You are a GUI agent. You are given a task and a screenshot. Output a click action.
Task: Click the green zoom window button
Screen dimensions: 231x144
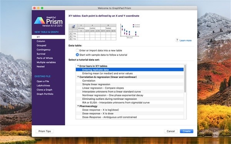pyautogui.click(x=42, y=8)
